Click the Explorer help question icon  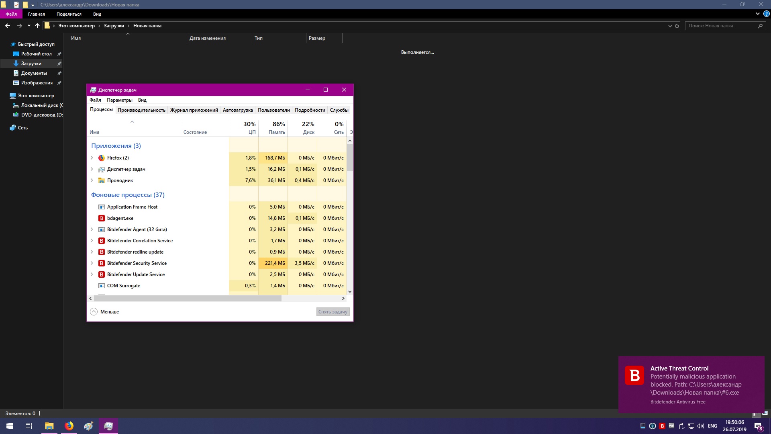[x=766, y=14]
